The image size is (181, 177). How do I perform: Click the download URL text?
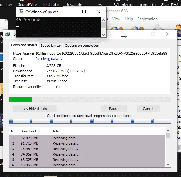tap(90, 53)
